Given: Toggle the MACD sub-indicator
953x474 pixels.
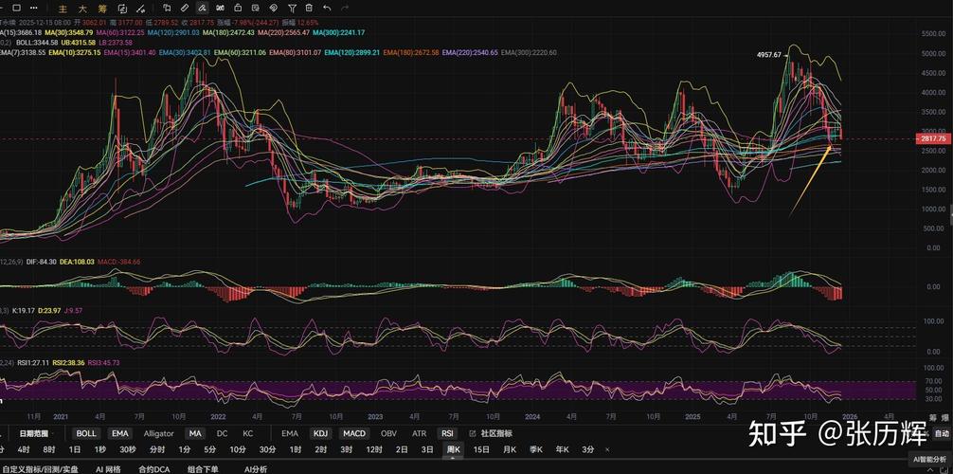Looking at the screenshot, I should point(353,433).
